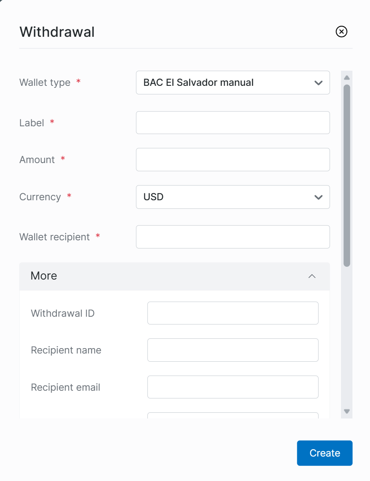Focus the Recipient name field
The image size is (370, 481).
232,350
